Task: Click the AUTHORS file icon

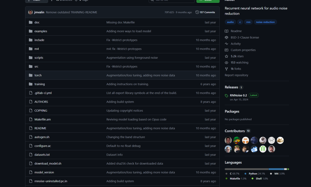Action: click(31, 102)
